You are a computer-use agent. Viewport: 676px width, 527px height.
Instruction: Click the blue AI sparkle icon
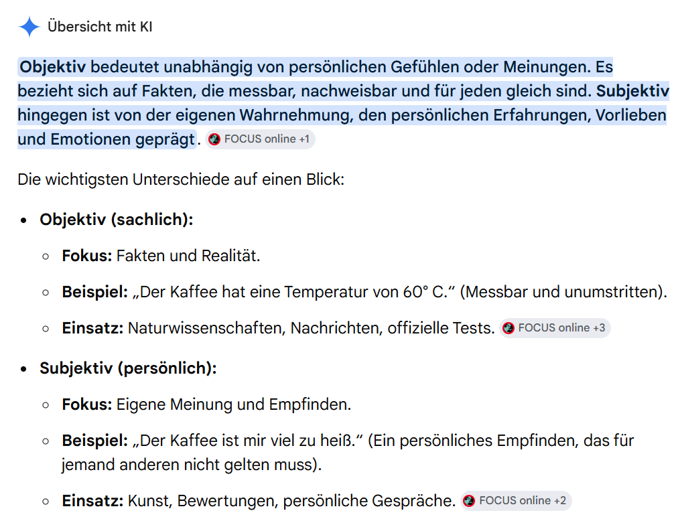click(29, 27)
